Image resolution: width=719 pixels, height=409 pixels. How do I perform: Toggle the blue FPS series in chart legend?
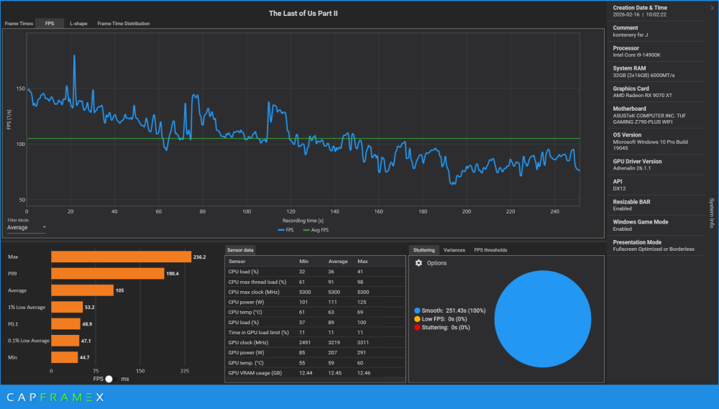pyautogui.click(x=284, y=230)
